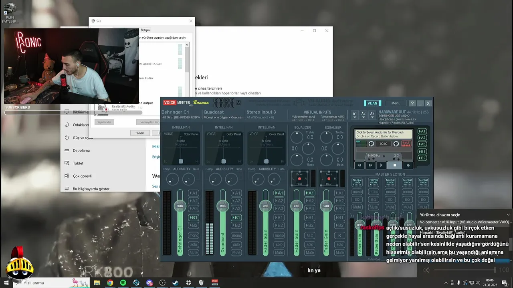Click the Quadcast 0dB fader knob
This screenshot has width=513, height=288.
223,206
